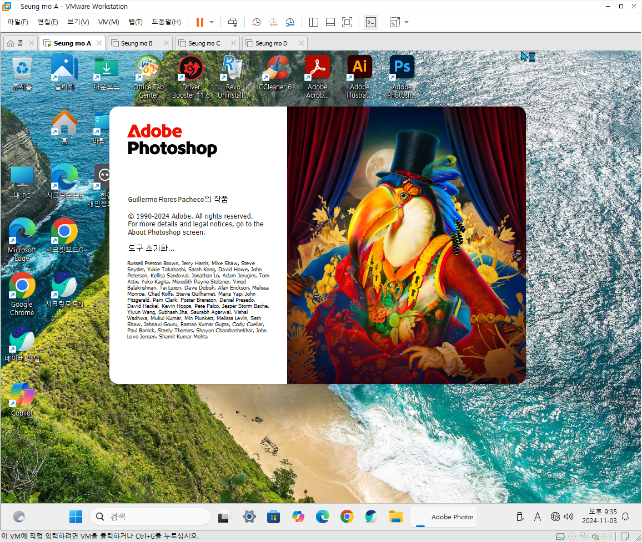Select the Driver Booster 11.6 icon
The image size is (642, 542).
(191, 77)
